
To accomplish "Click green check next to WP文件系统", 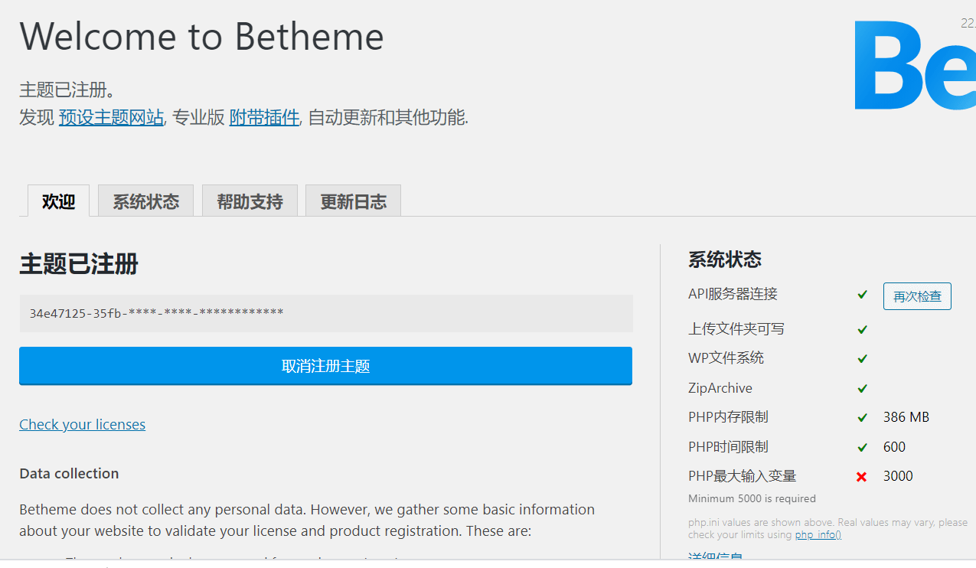I will point(862,358).
